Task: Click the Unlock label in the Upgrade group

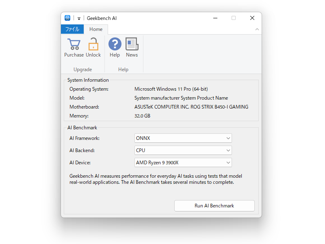Action: [x=93, y=55]
